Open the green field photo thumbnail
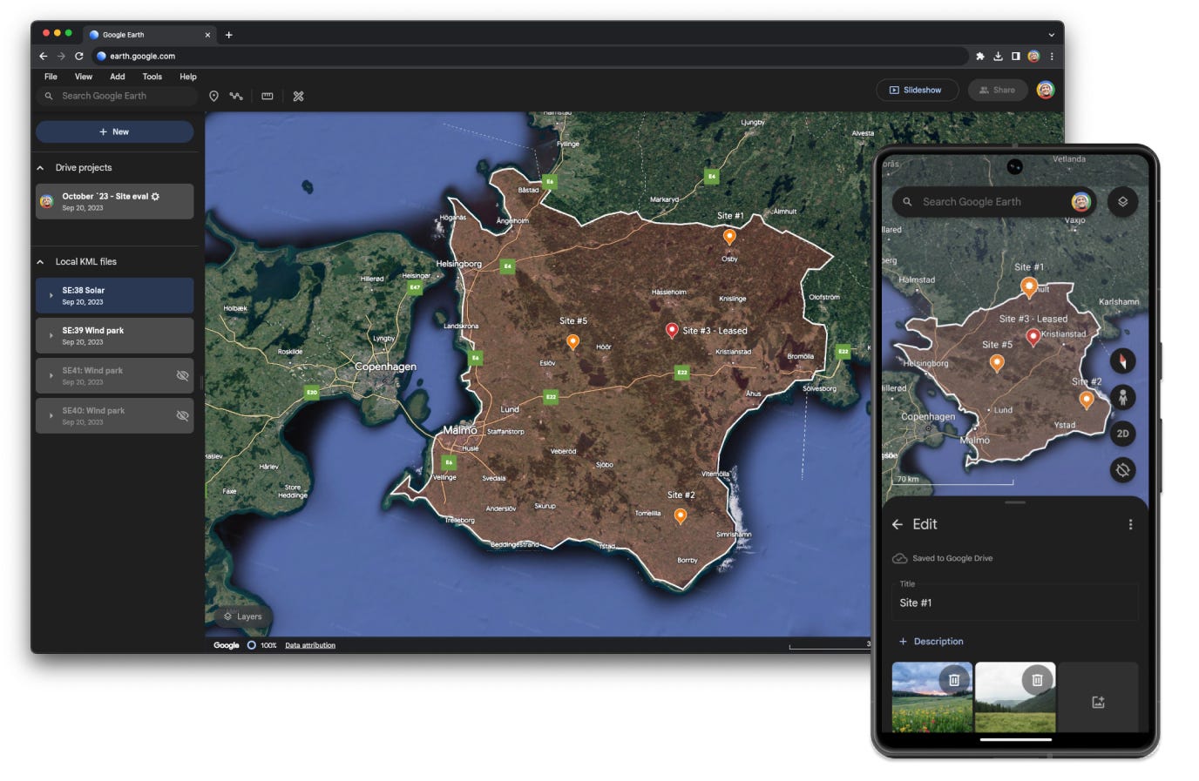The width and height of the screenshot is (1199, 781). (x=1015, y=697)
